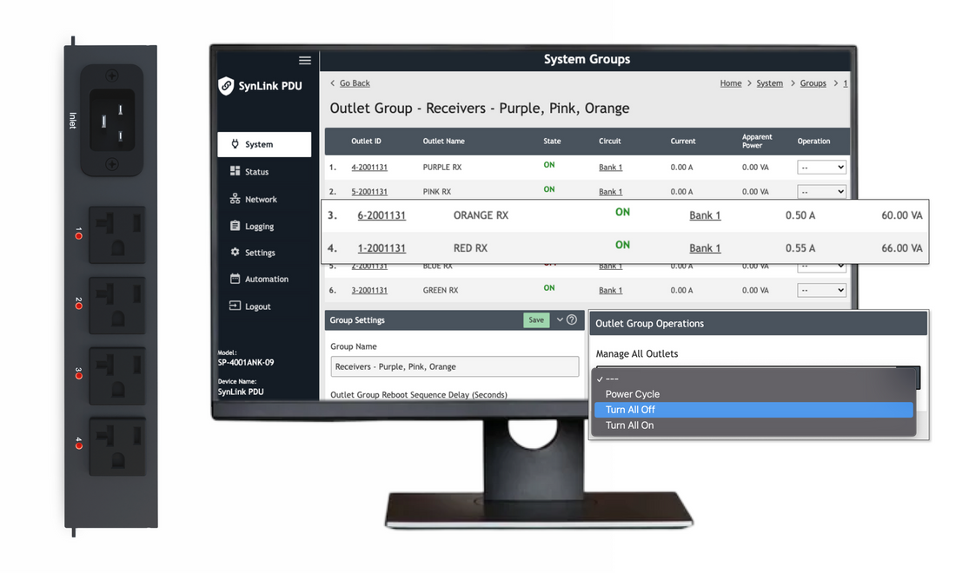Click the Logout icon in sidebar
956x573 pixels.
(x=235, y=306)
